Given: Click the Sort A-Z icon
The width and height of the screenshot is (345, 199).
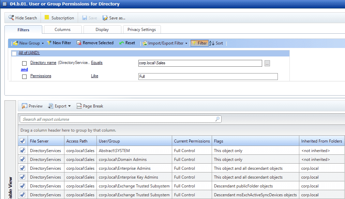Looking at the screenshot, I should [212, 43].
